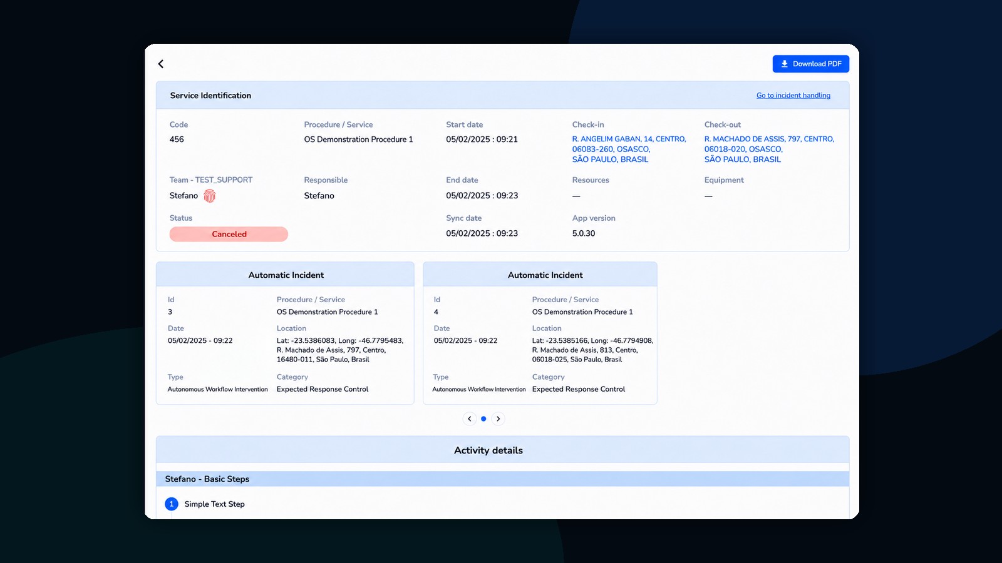Click the sync date under Sync date label
The image size is (1002, 563).
coord(482,233)
